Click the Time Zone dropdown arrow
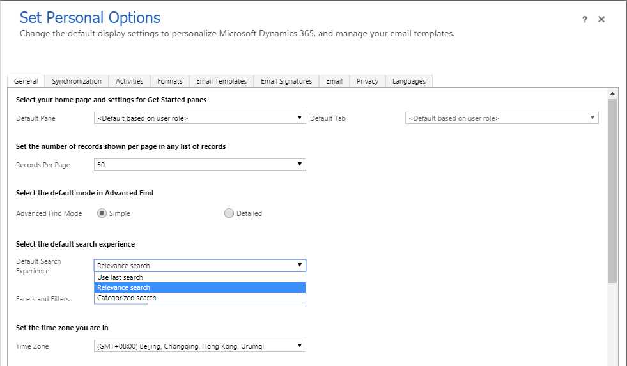627x366 pixels. [x=300, y=346]
